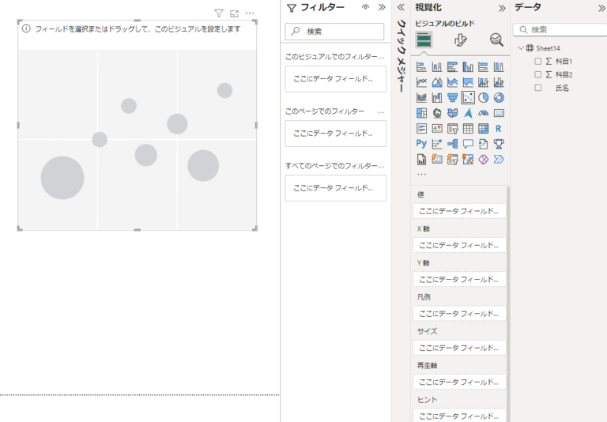Choose the stacked bar chart visual
This screenshot has height=422, width=607.
pos(421,67)
